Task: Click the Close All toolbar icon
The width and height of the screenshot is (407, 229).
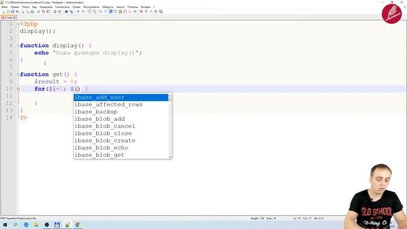Action: click(x=27, y=11)
